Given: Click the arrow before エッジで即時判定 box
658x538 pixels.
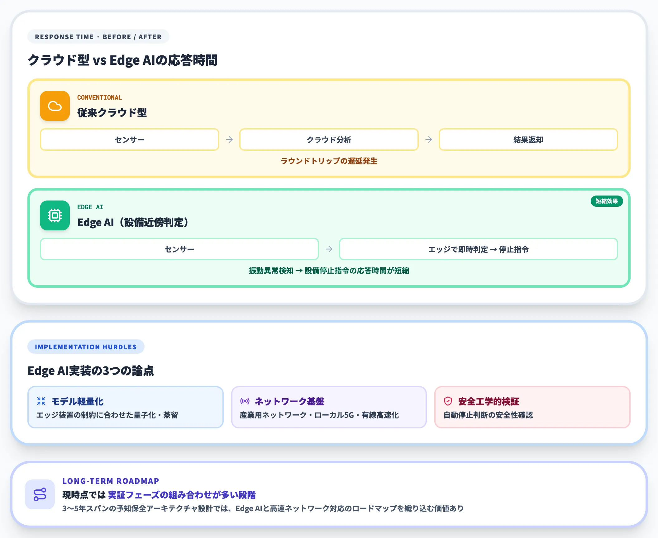Looking at the screenshot, I should (x=329, y=249).
